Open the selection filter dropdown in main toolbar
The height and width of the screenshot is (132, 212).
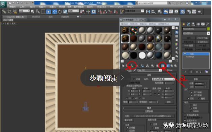click(24, 11)
